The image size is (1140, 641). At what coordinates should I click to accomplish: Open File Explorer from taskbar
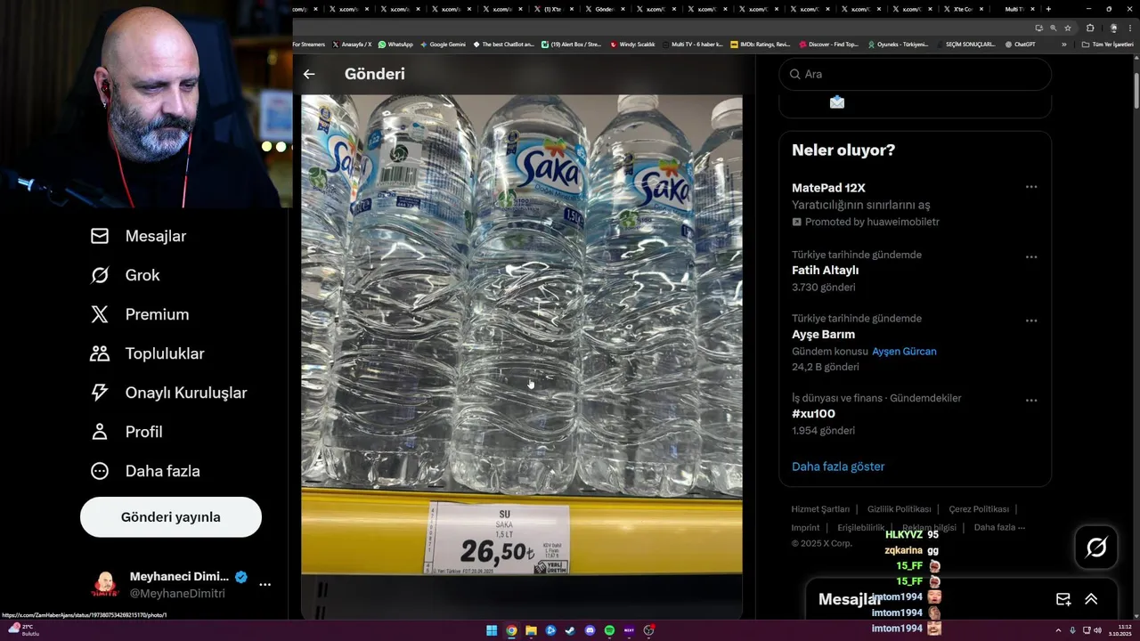(531, 630)
